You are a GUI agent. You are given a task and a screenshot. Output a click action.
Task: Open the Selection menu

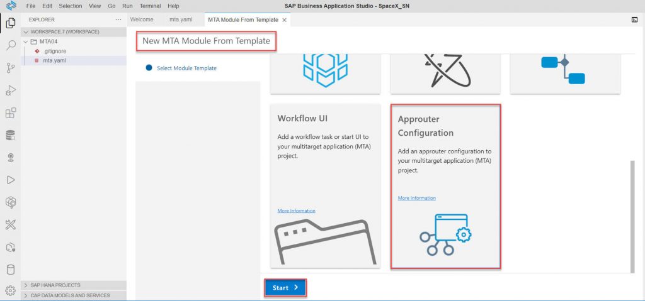point(71,6)
